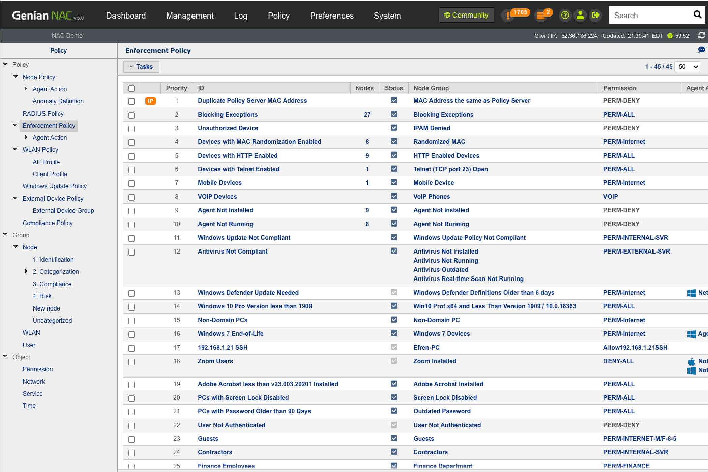This screenshot has width=708, height=472.
Task: Click the chat bubble icon beside Enforcement Policy
Action: [702, 50]
